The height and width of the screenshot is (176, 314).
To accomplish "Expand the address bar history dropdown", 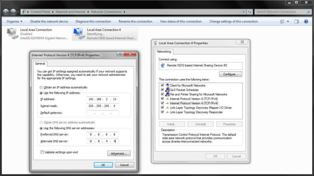I will (x=243, y=12).
